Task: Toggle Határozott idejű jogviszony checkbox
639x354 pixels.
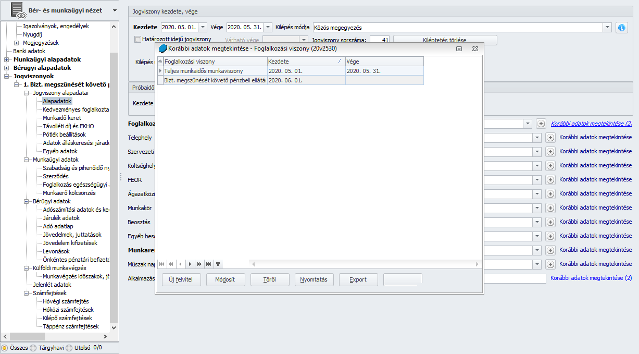Action: (137, 39)
